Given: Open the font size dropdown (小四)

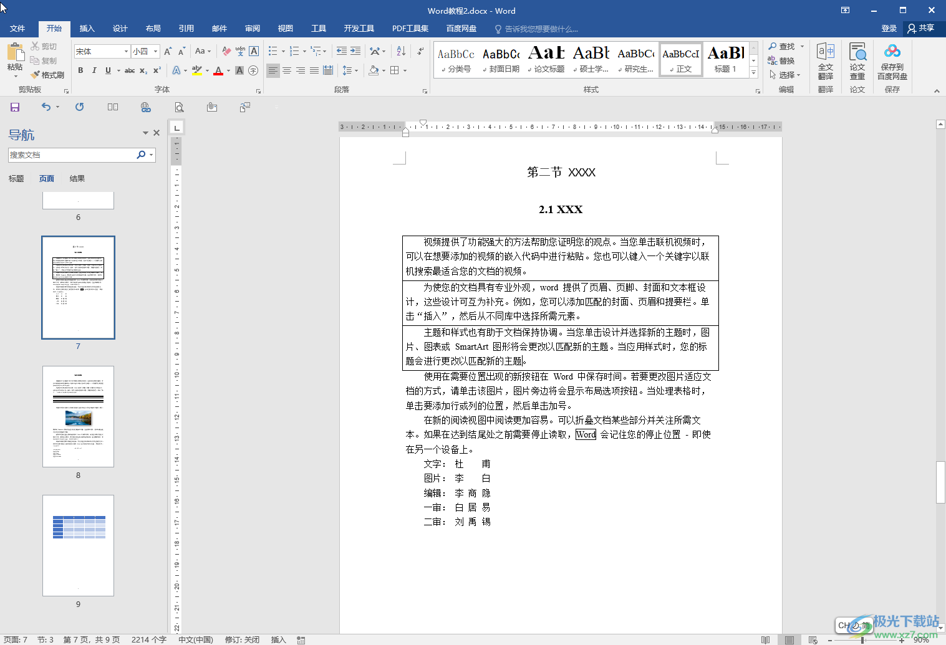Looking at the screenshot, I should pyautogui.click(x=155, y=51).
